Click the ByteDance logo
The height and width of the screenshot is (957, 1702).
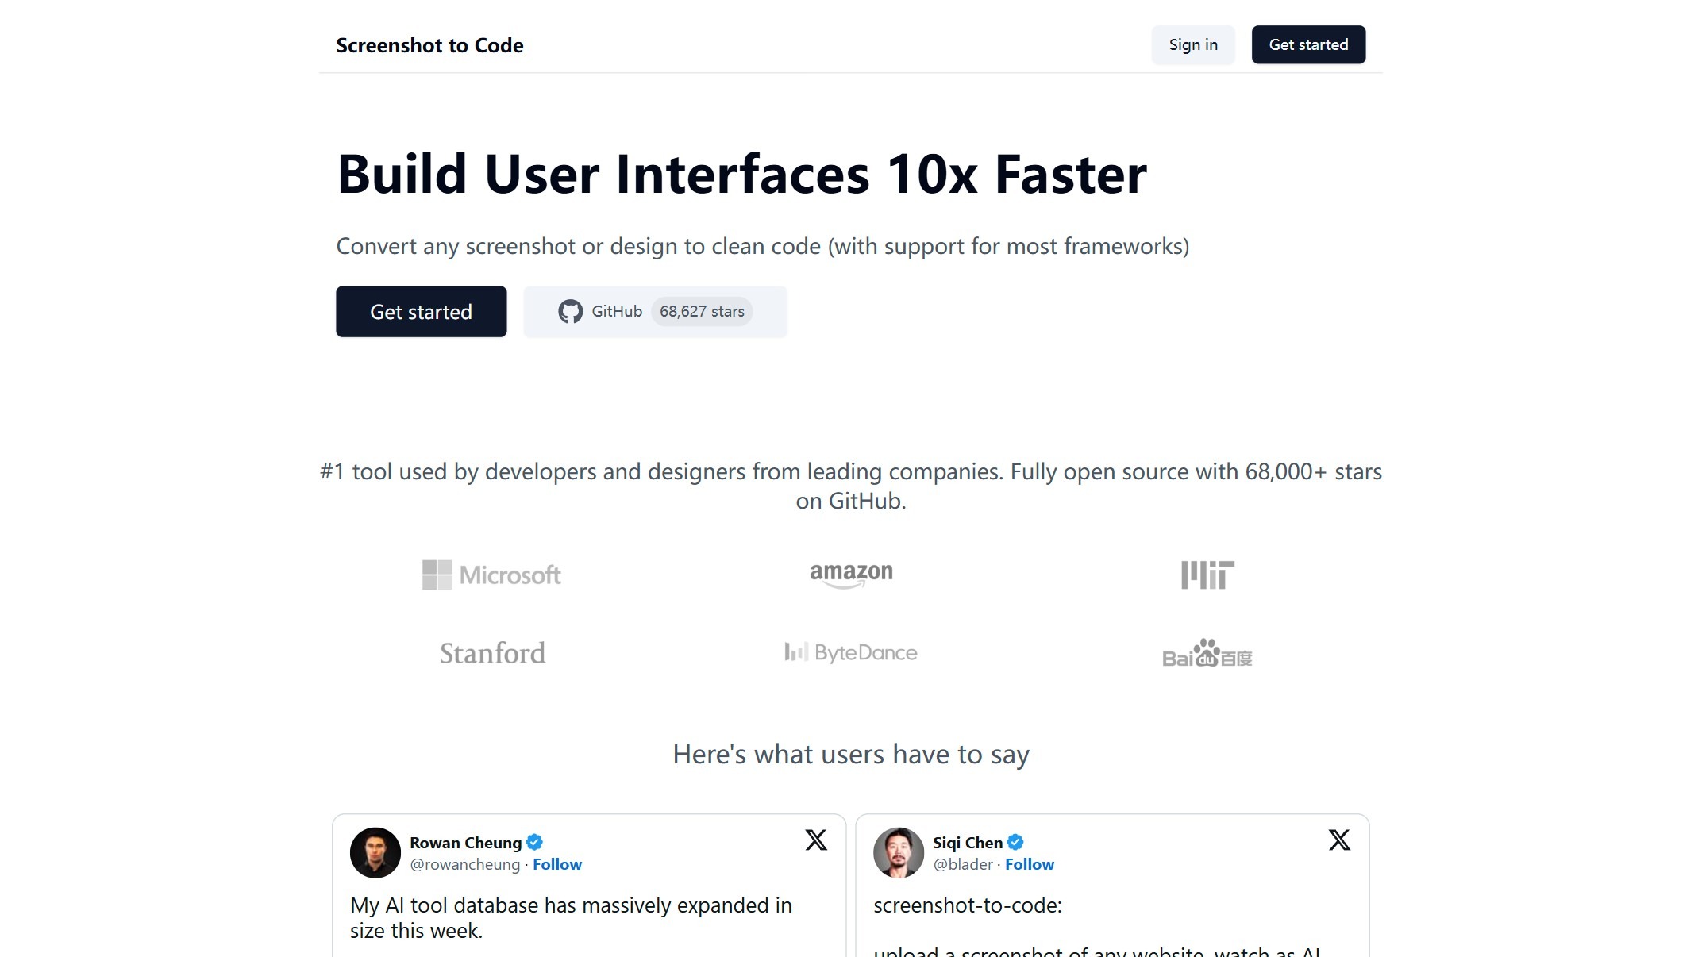(x=851, y=652)
